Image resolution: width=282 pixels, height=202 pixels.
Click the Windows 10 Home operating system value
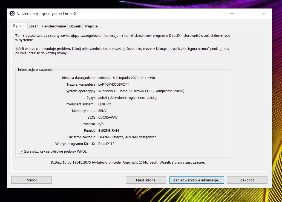(141, 91)
